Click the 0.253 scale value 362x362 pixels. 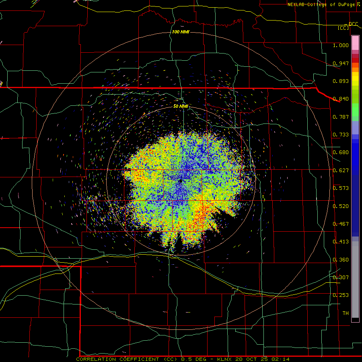pos(341,295)
